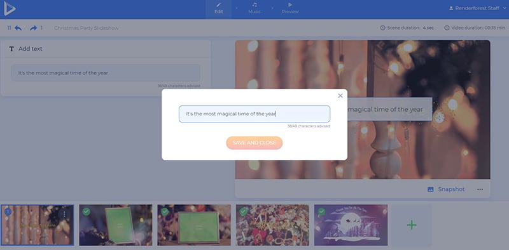Screen dimensions: 509x250
Task: Select the third scene thumbnail
Action: (194, 225)
